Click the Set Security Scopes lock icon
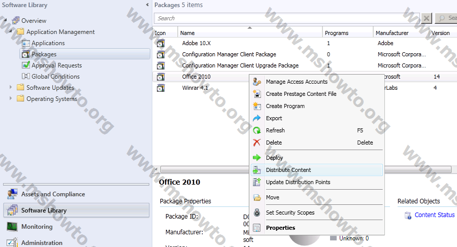Screen dimensions: 457x247 (x=257, y=213)
